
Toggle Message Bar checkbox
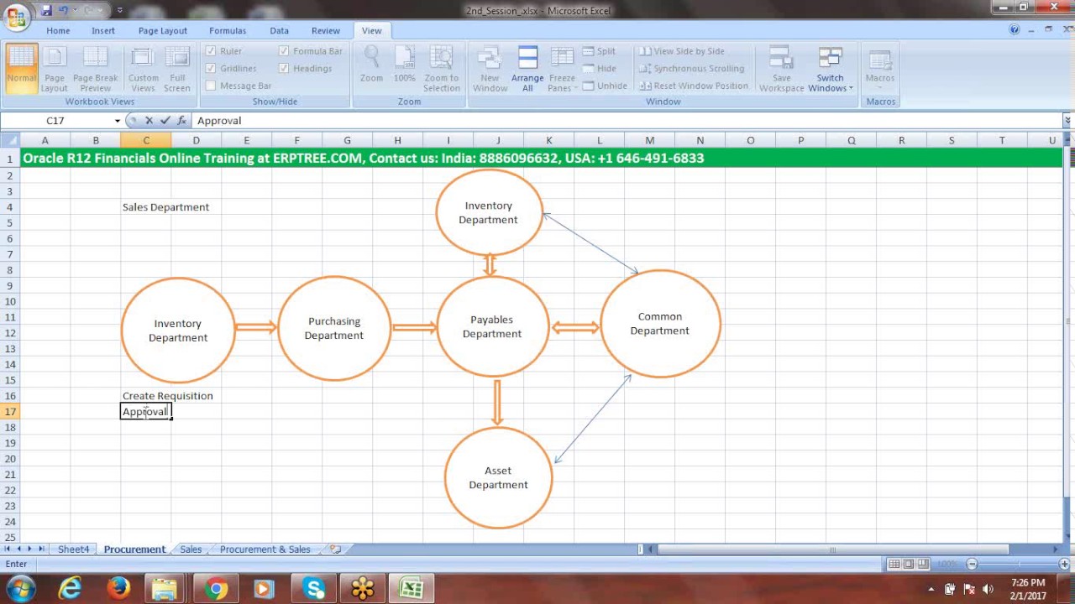[x=238, y=86]
